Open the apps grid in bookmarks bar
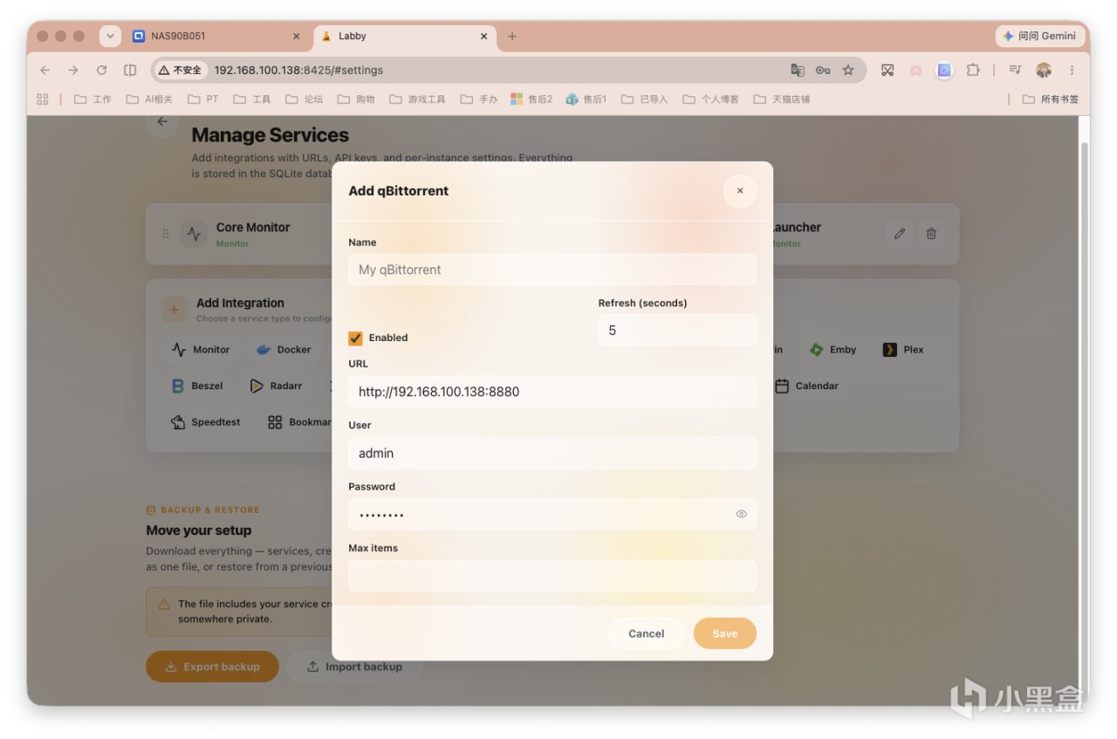The image size is (1117, 739). 43,99
